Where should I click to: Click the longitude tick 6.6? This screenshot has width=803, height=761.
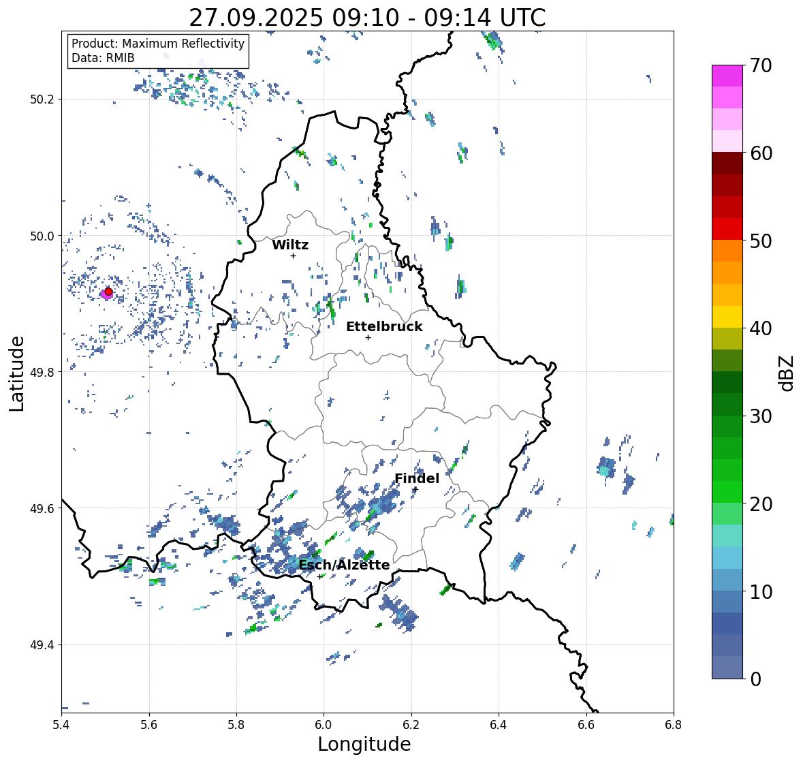click(x=586, y=725)
